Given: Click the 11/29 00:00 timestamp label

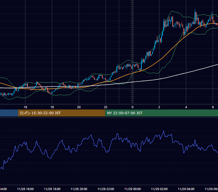Looking at the screenshot, I should point(132,189).
